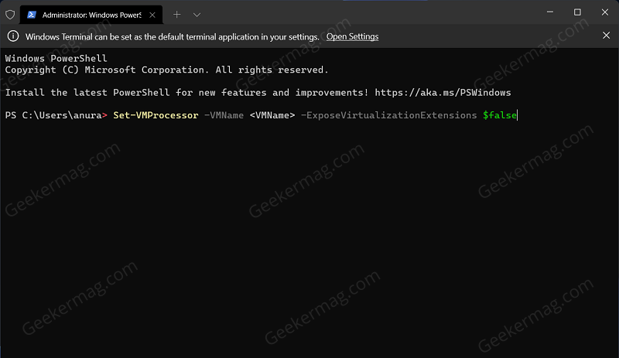
Task: Click the Copyright Microsoft Corporation line
Action: coord(166,70)
